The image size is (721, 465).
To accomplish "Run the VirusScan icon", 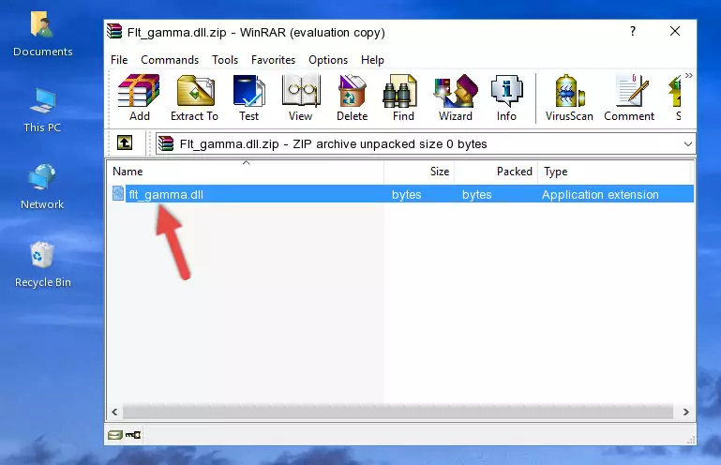I will 569,97.
